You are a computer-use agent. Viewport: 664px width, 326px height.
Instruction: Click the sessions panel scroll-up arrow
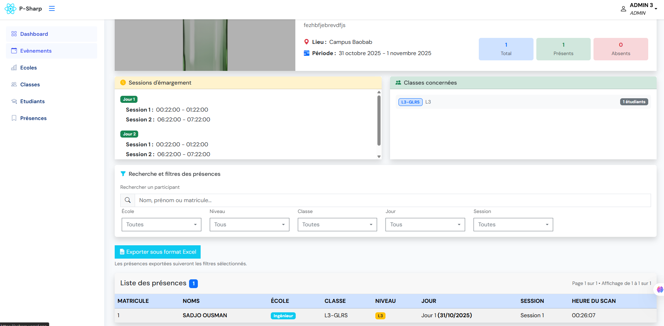coord(379,92)
